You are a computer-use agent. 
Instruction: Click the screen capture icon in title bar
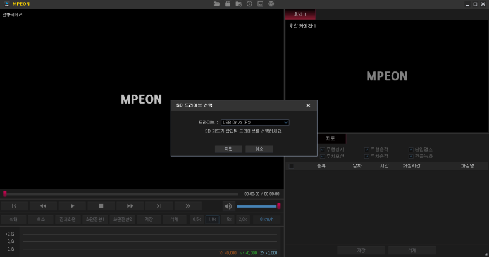261,4
